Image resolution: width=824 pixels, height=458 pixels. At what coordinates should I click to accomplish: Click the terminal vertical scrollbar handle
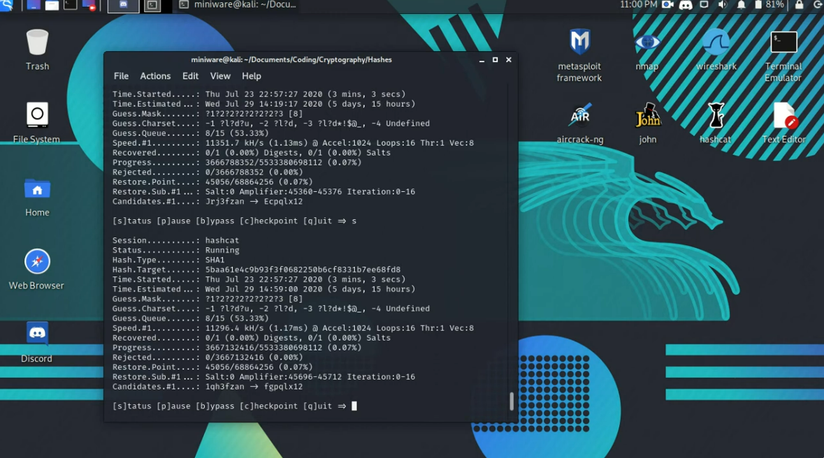(x=512, y=401)
